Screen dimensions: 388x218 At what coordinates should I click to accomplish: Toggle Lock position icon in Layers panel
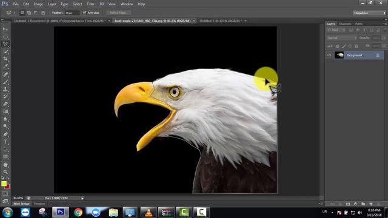point(350,46)
